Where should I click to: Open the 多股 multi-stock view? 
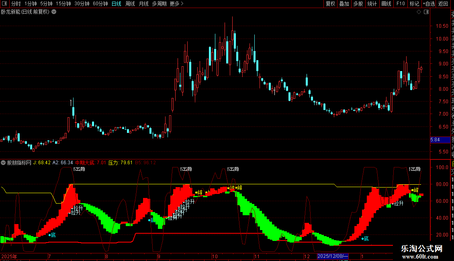click(x=358, y=4)
